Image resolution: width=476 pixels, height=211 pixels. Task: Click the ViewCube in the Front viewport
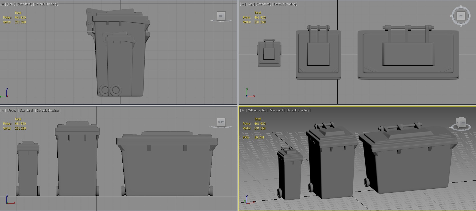221,122
